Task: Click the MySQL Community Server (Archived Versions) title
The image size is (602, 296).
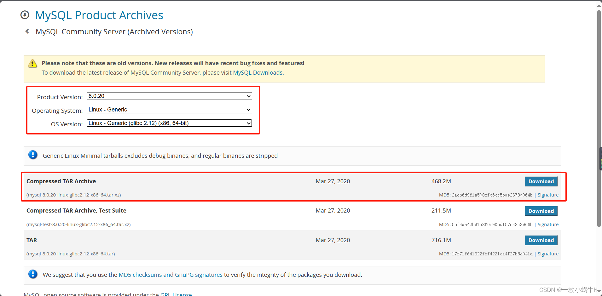Action: point(114,32)
